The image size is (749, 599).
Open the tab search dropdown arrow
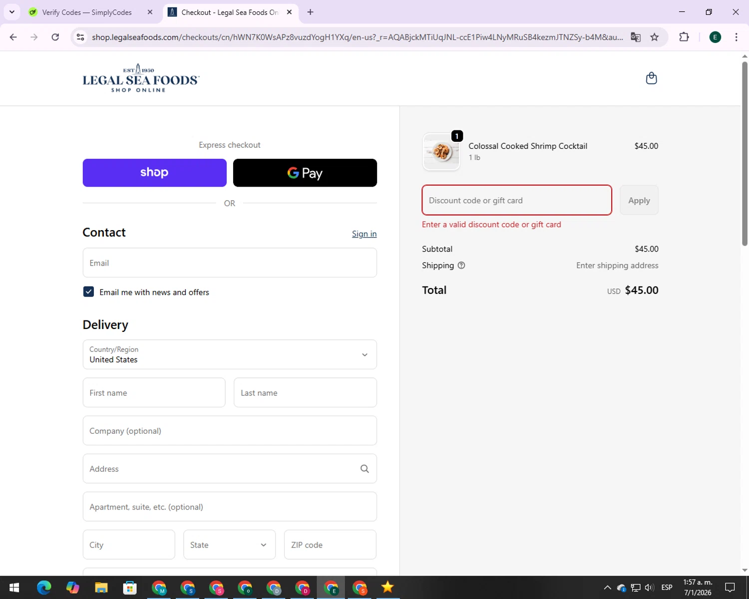(11, 12)
